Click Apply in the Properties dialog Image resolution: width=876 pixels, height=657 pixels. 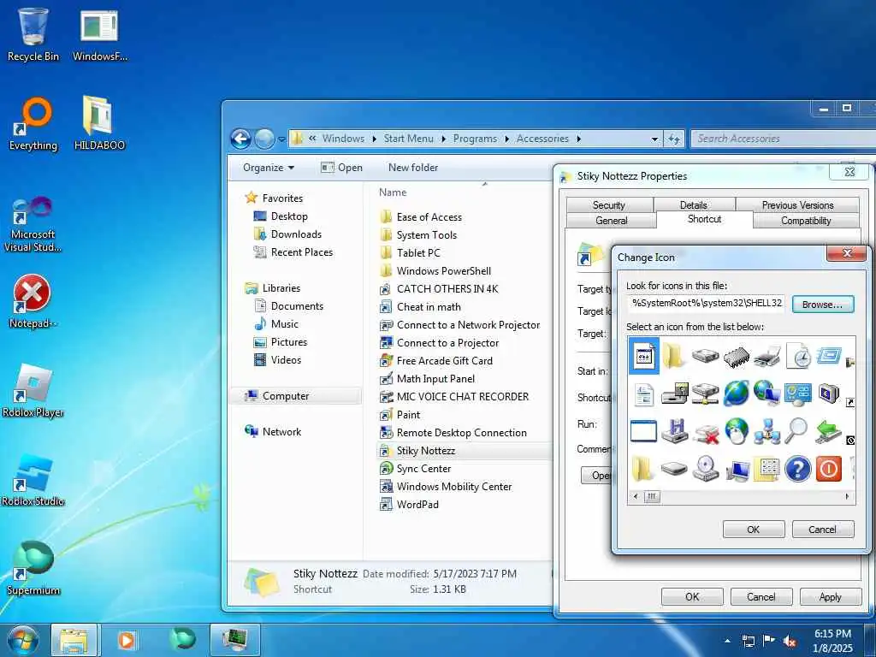pyautogui.click(x=830, y=596)
